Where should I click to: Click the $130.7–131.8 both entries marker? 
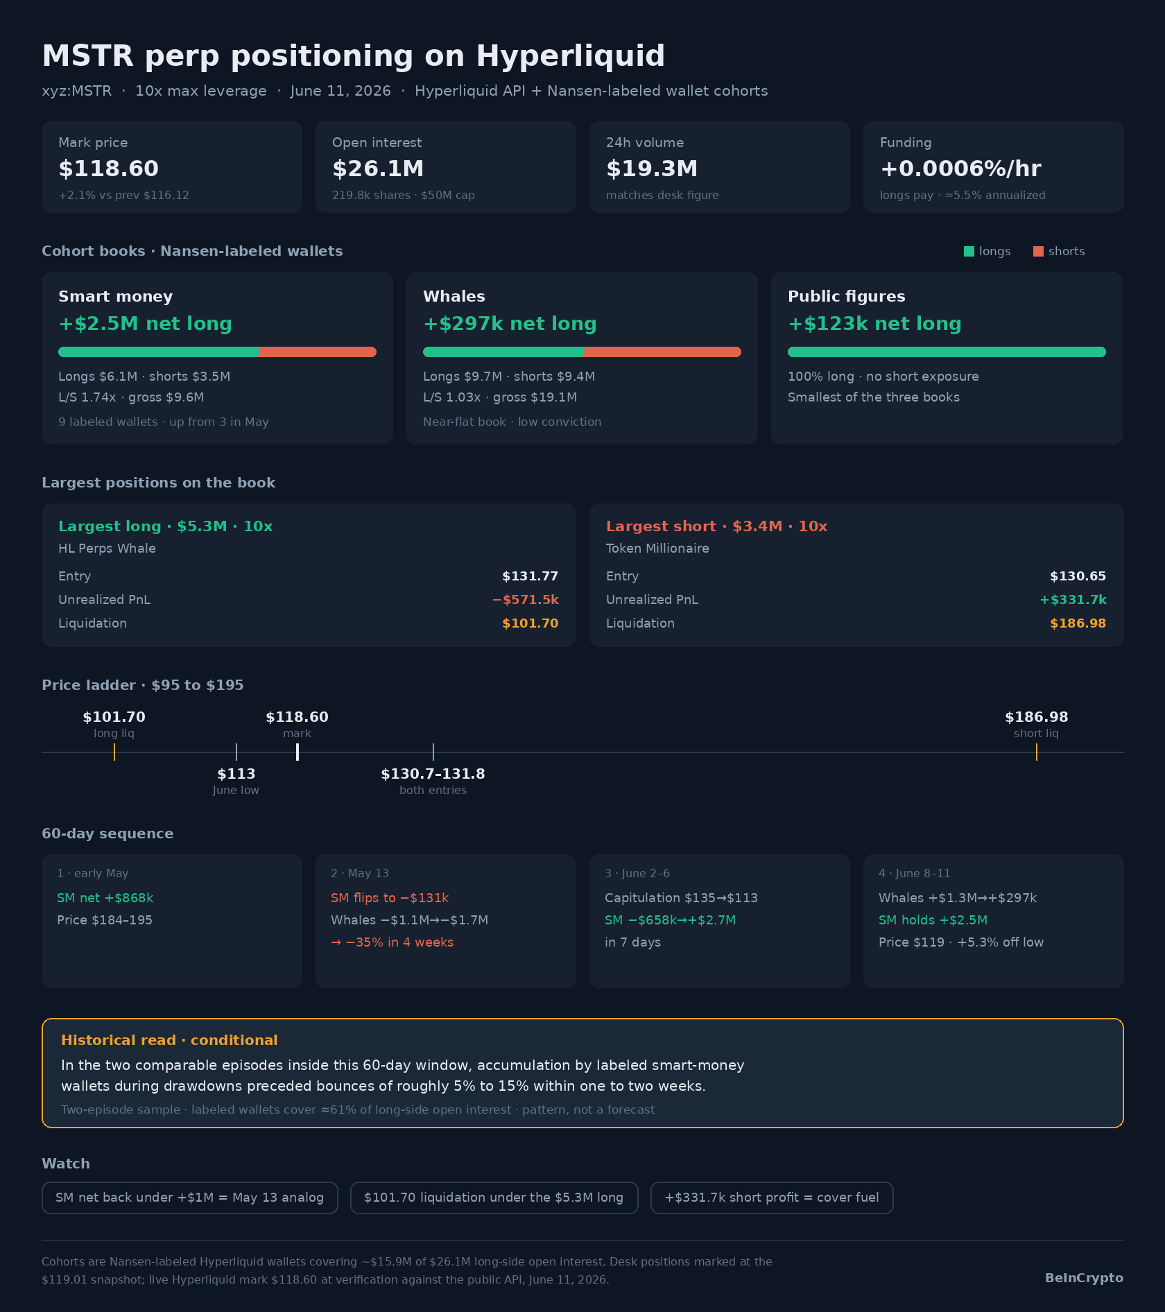433,752
